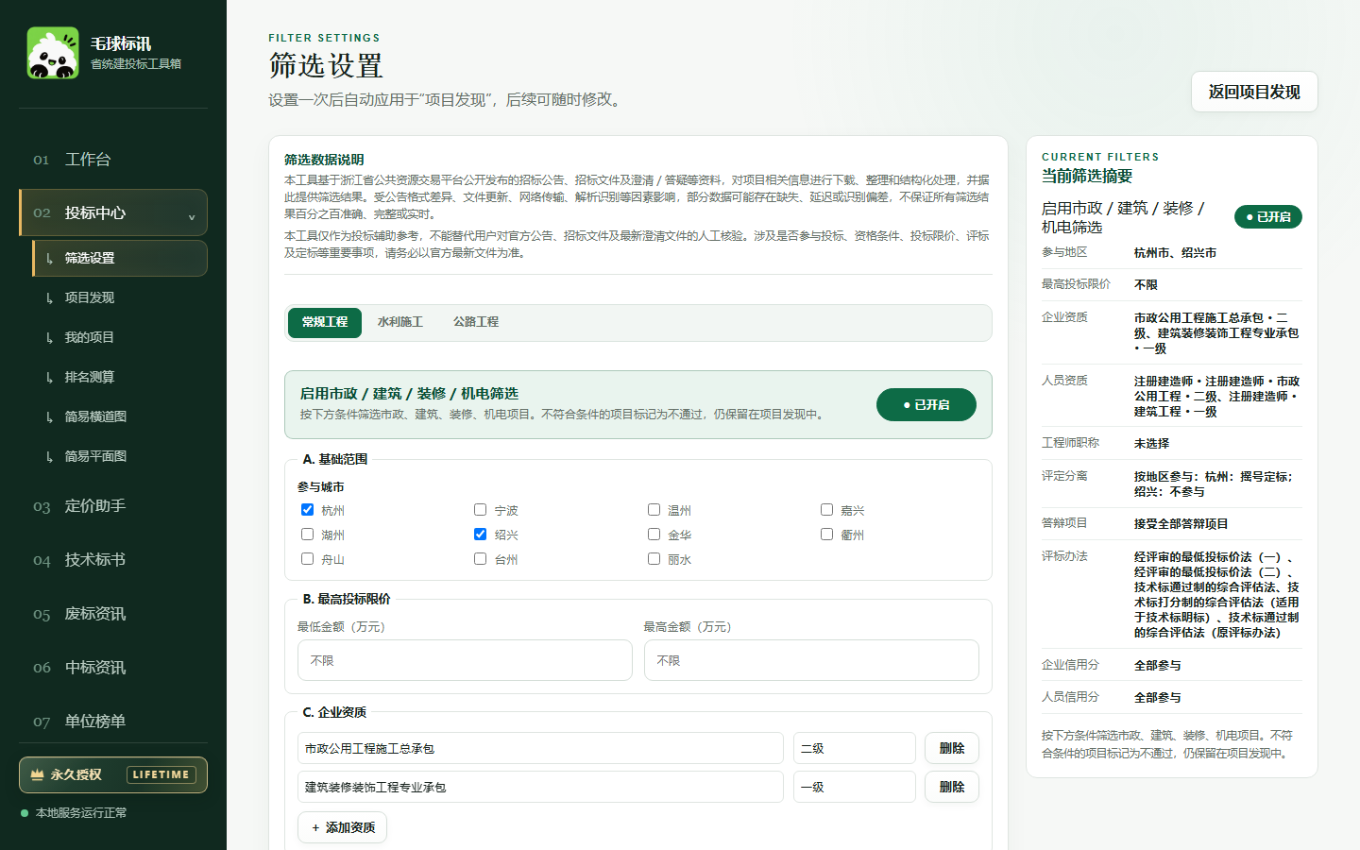The image size is (1360, 850).
Task: Open the 定价助手 section
Action: click(113, 506)
